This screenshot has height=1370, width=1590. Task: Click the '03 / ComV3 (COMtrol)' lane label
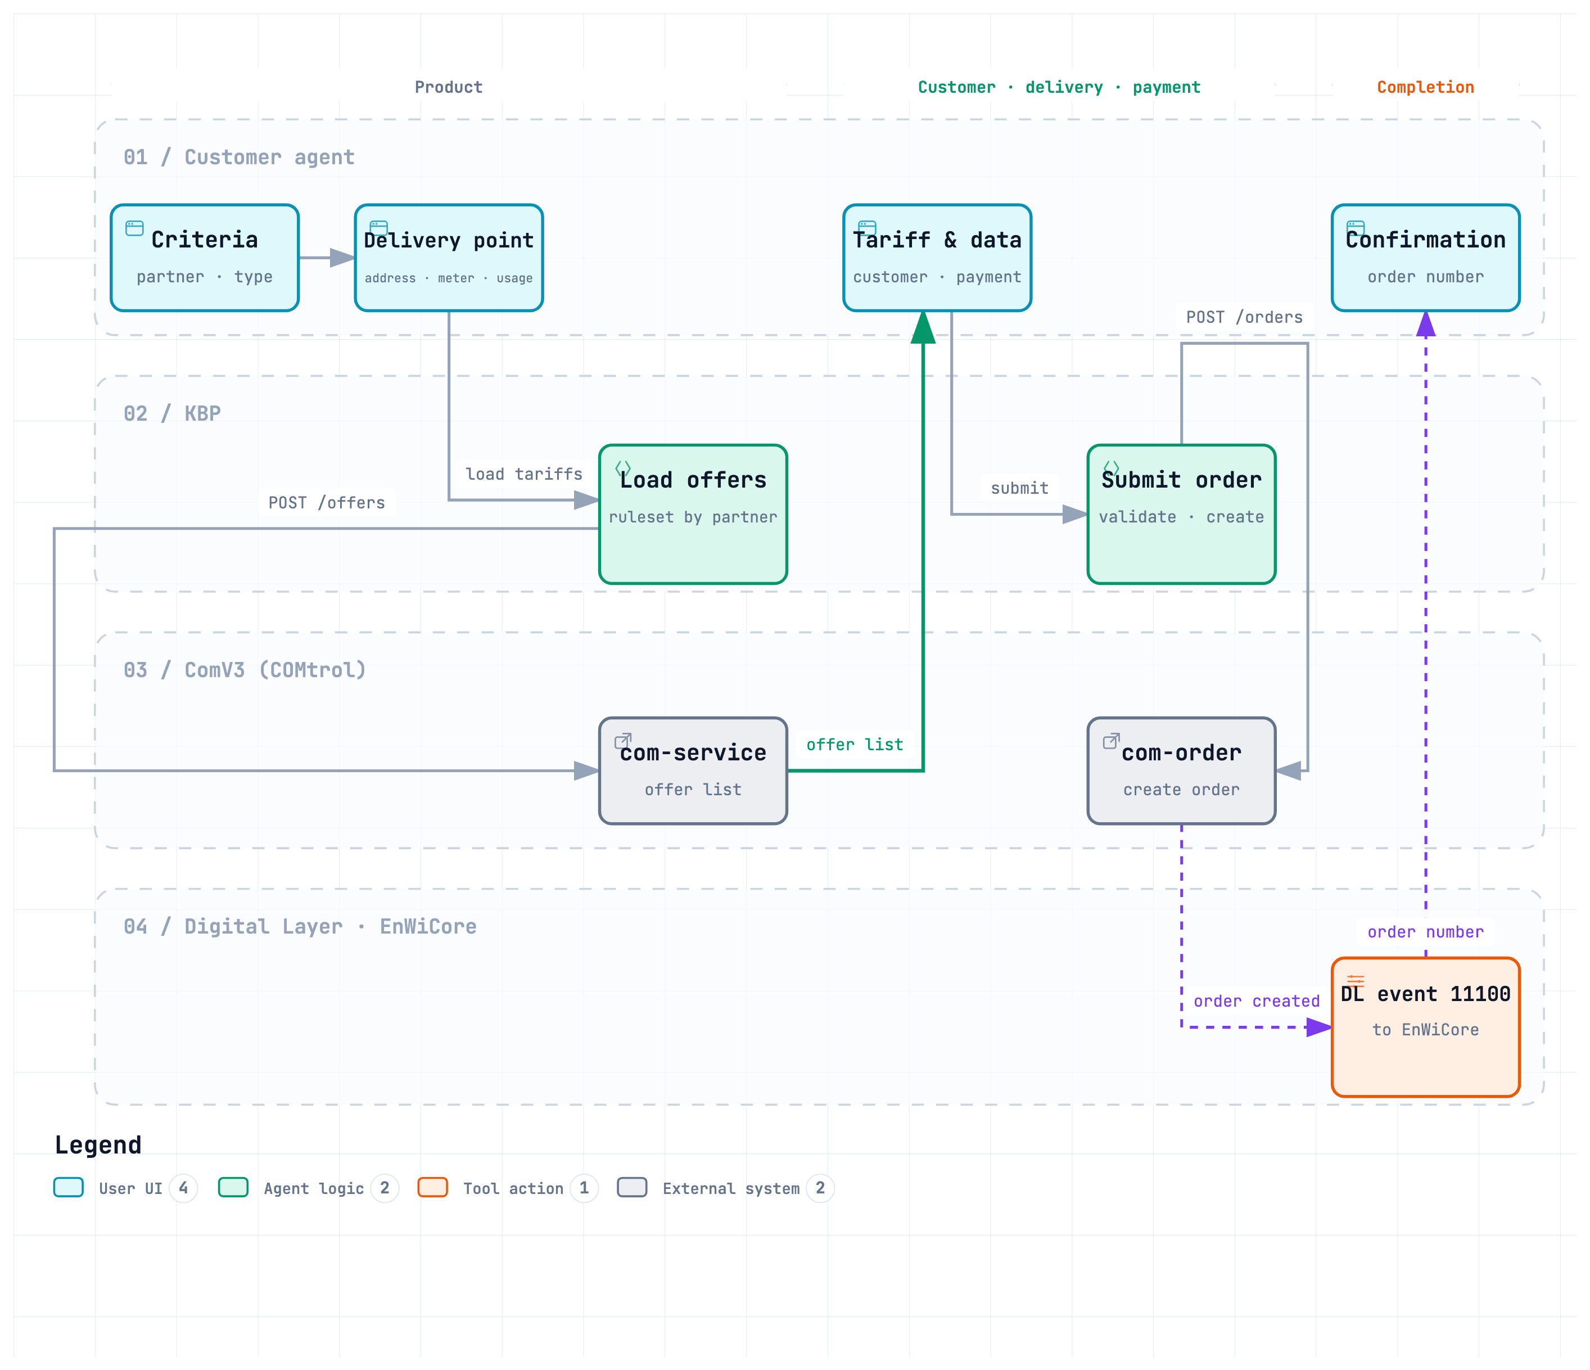[245, 670]
